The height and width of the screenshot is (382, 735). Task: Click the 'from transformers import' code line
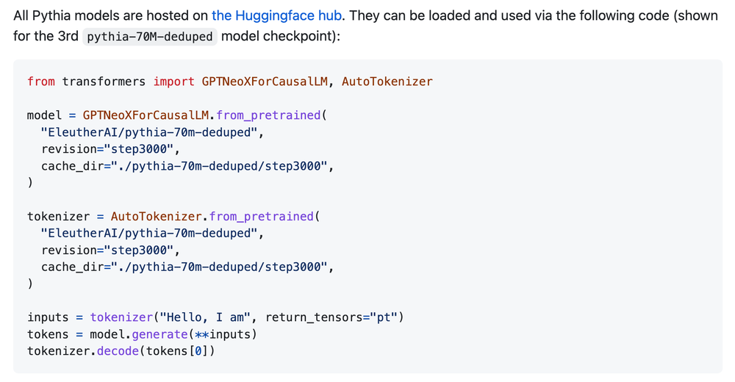229,82
